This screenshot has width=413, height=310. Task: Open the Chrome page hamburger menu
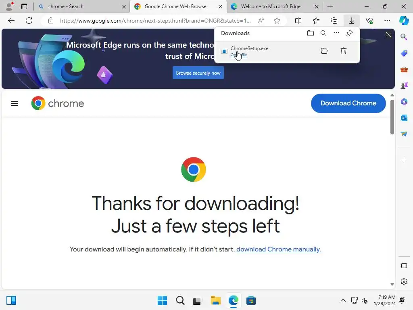click(x=15, y=103)
